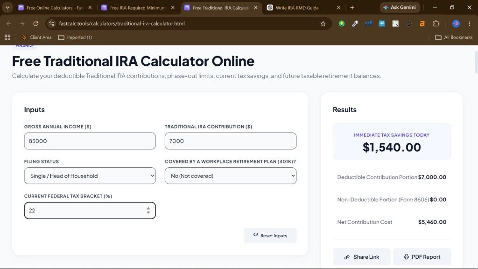
Task: Open the Client Area bookmark
Action: [x=37, y=37]
